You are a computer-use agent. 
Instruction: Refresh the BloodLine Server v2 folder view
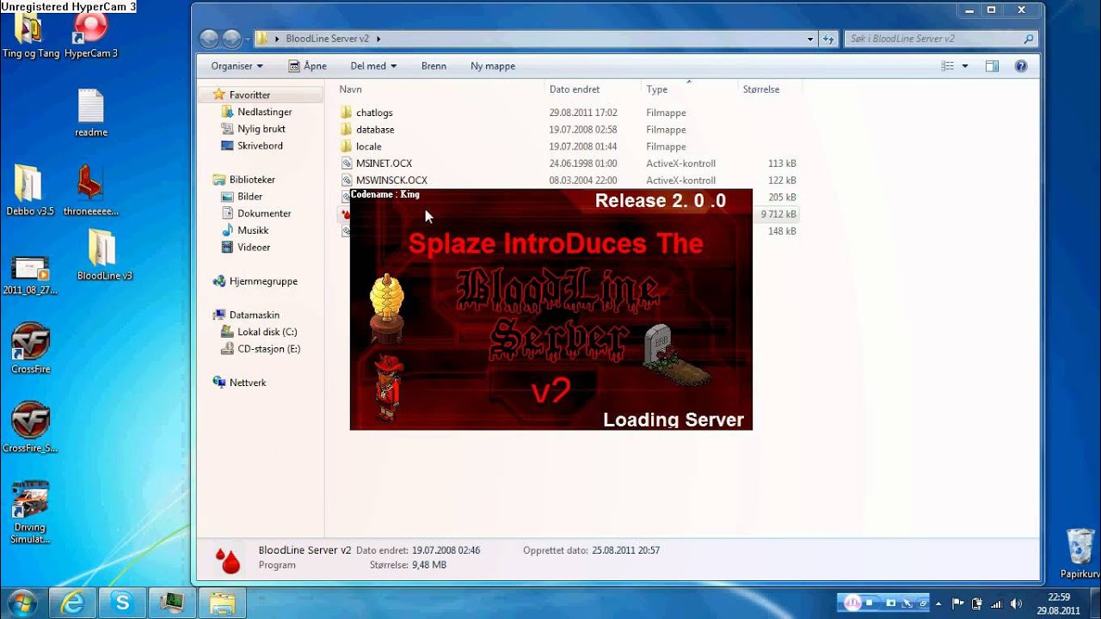click(x=829, y=39)
